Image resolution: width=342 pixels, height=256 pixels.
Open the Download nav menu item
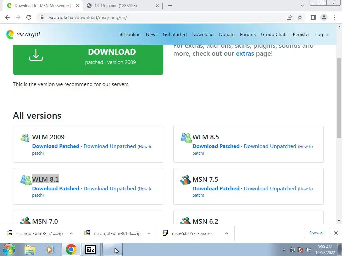tap(203, 34)
